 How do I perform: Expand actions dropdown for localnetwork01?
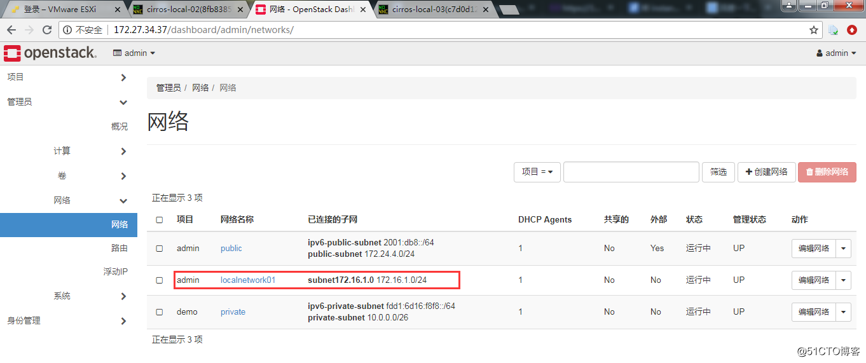[x=844, y=280]
